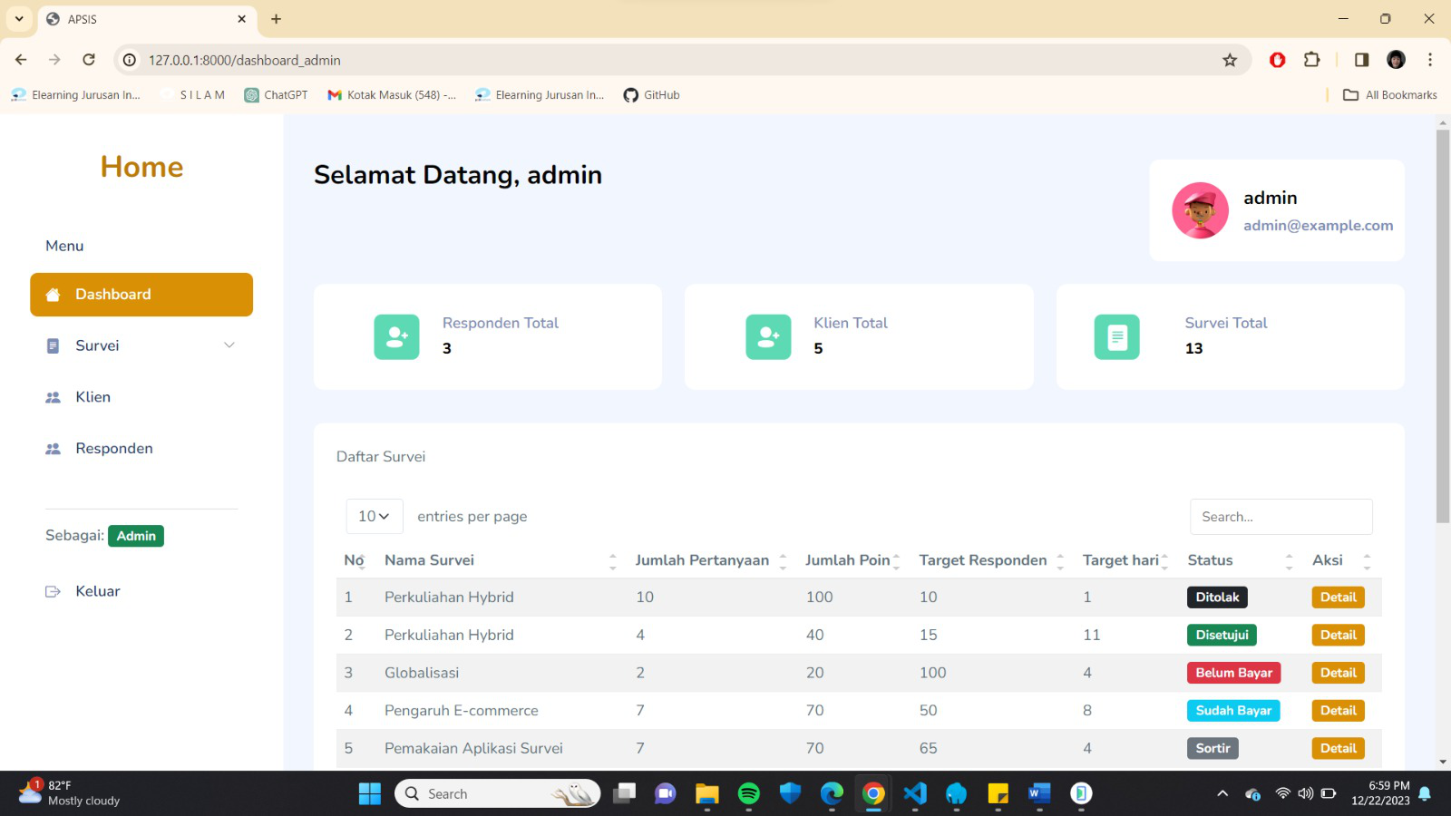
Task: Click the Home link at sidebar top
Action: pyautogui.click(x=141, y=167)
